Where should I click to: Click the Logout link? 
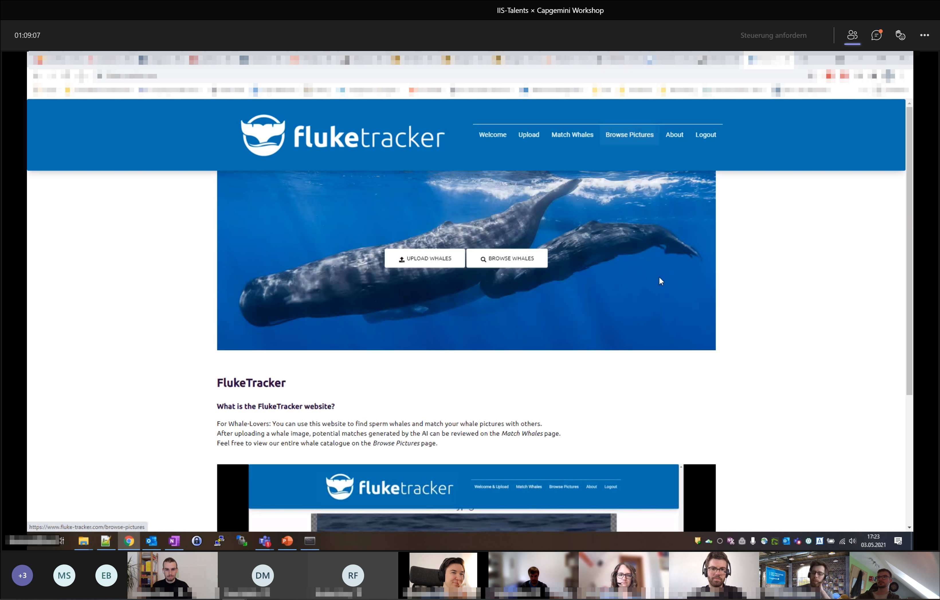click(x=705, y=135)
